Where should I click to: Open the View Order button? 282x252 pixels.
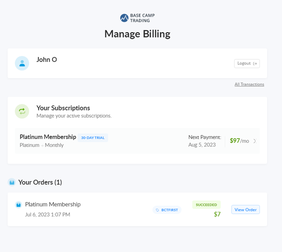click(x=246, y=210)
